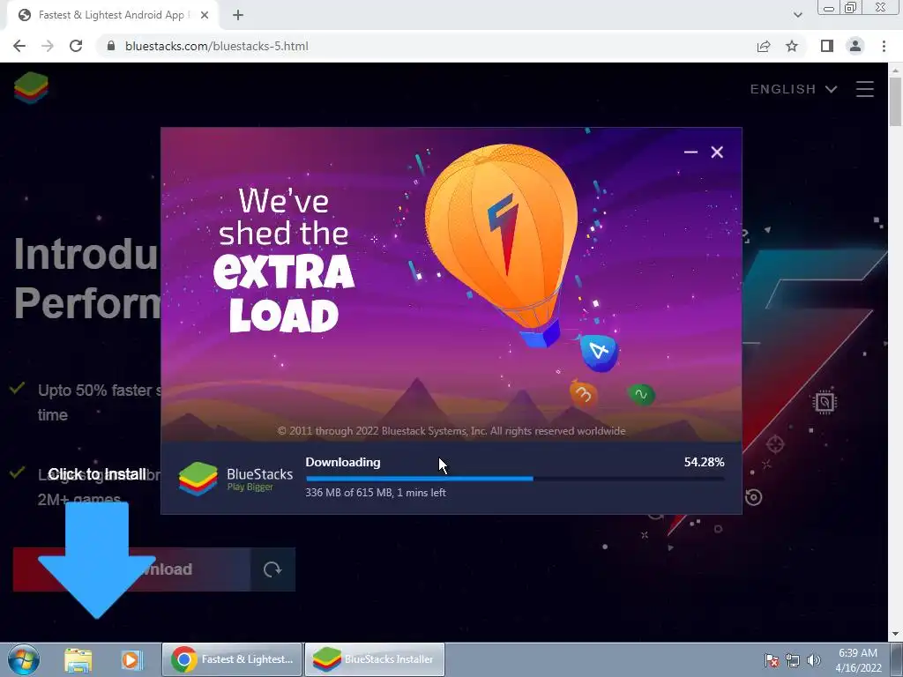Viewport: 903px width, 677px height.
Task: Click the Downloading status label
Action: 343,462
